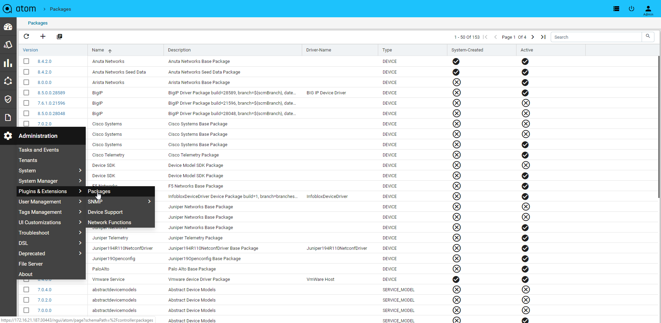This screenshot has width=661, height=323.
Task: Open the automation cycle sidebar icon
Action: (8, 81)
